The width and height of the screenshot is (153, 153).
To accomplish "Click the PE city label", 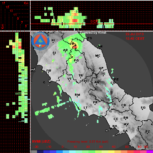I will click(116, 80).
